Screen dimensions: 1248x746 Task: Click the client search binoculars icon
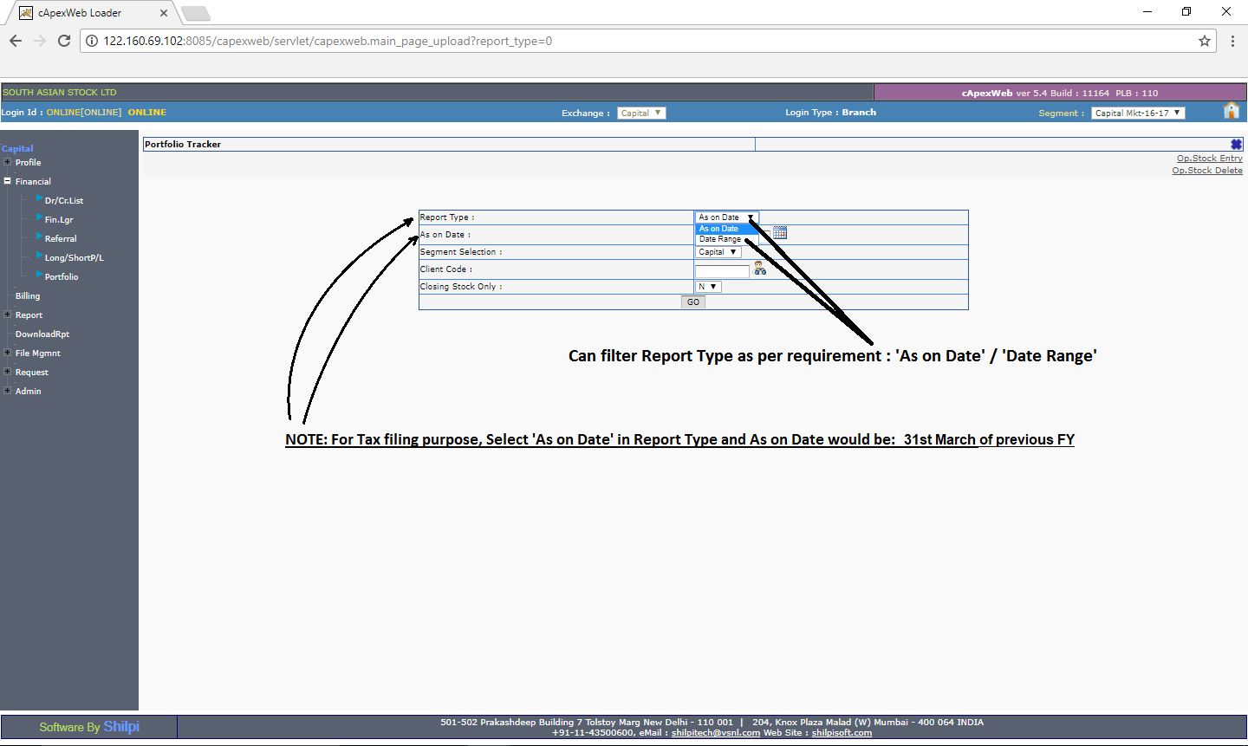click(760, 269)
